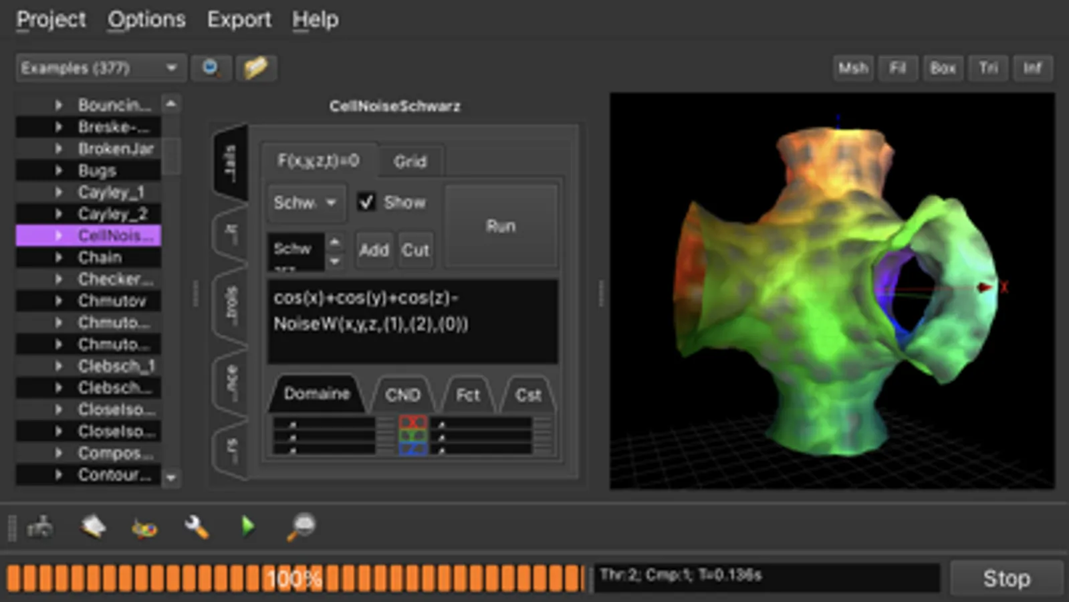Click the 3D surface render viewport
This screenshot has width=1069, height=602.
(x=832, y=291)
